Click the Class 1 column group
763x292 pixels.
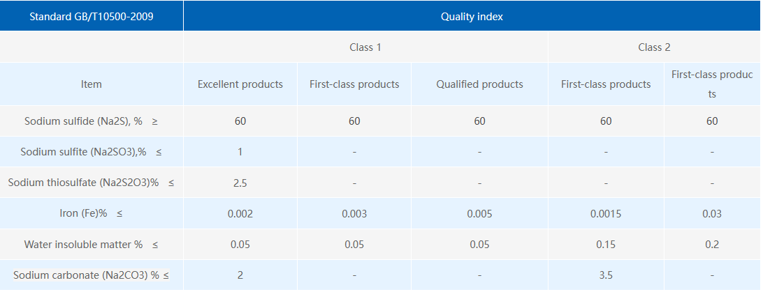coord(365,47)
